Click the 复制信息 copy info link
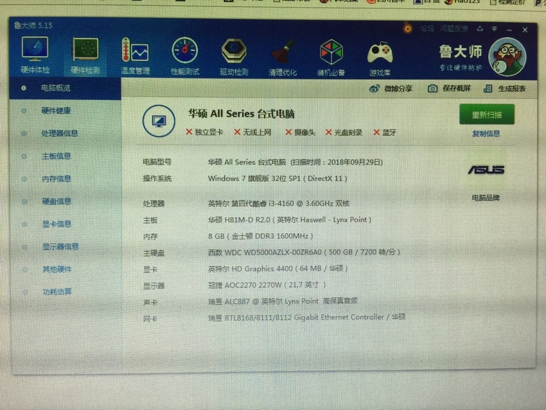 click(486, 134)
